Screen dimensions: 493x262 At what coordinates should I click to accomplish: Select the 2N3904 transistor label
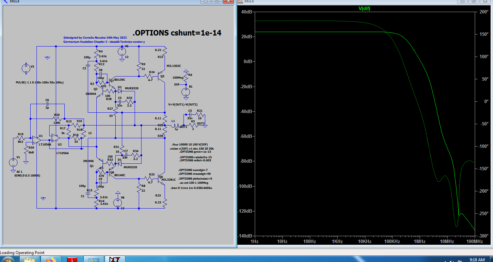(x=92, y=93)
